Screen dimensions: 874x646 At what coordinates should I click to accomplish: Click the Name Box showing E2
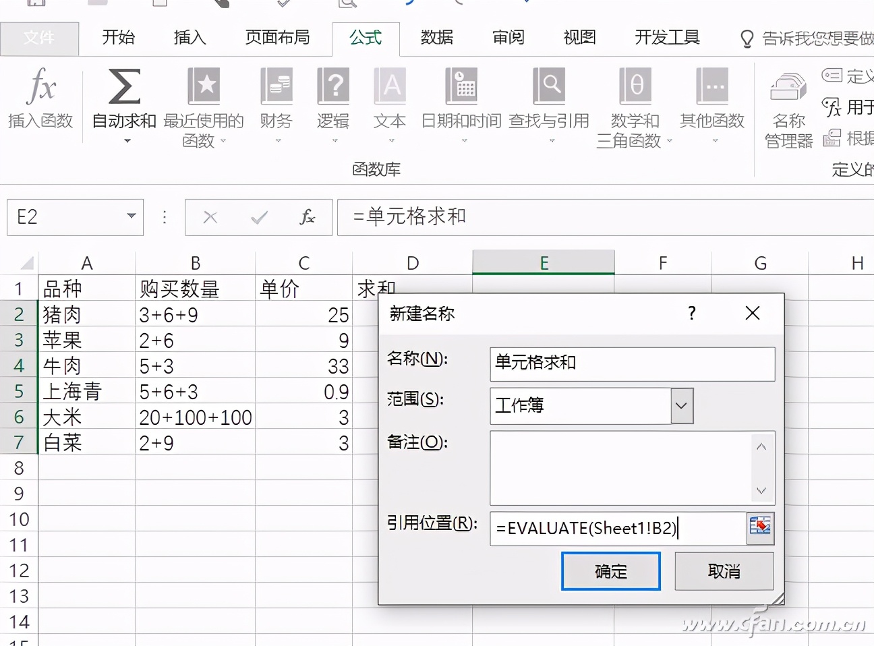click(x=64, y=217)
